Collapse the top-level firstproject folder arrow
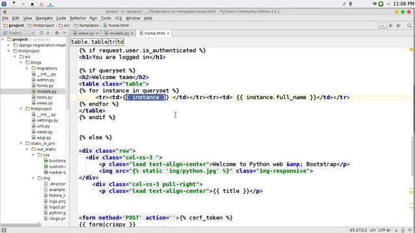 tap(9, 51)
